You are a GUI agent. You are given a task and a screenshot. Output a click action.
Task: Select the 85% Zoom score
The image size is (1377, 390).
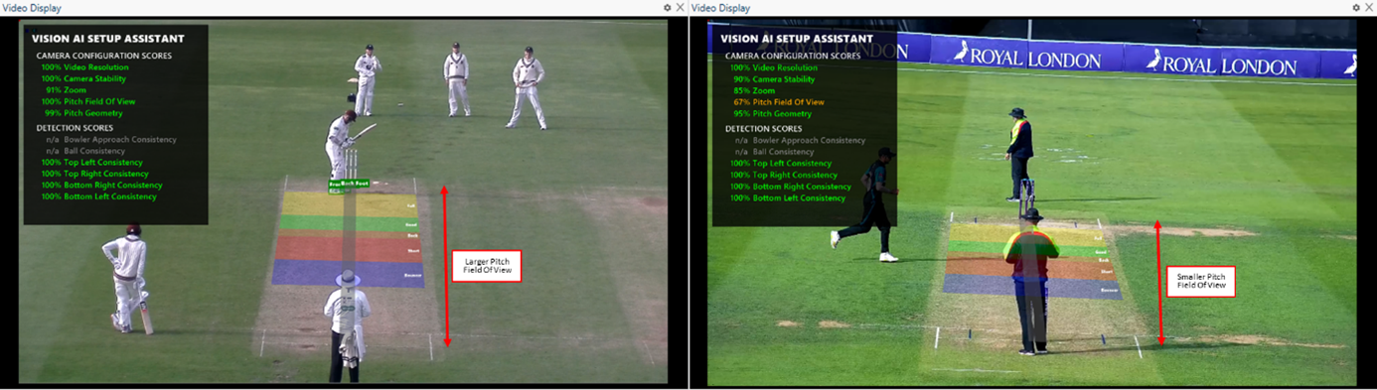point(754,91)
